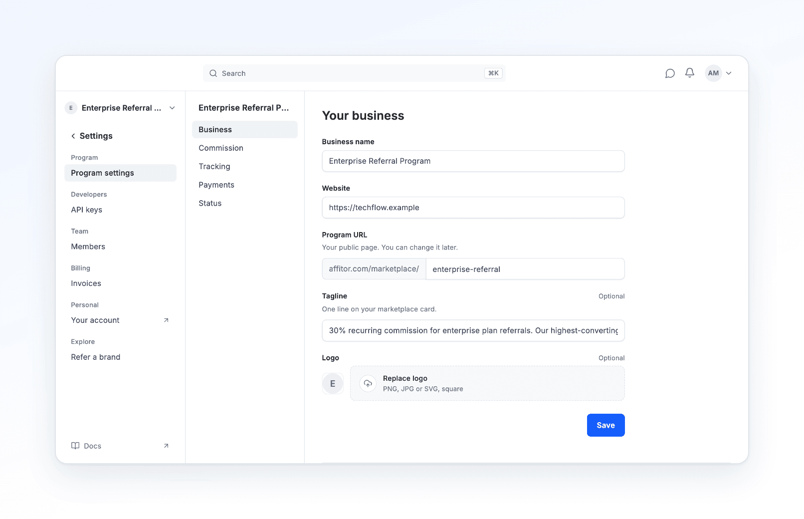
Task: Click the ⌘K shortcut badge
Action: tap(493, 73)
